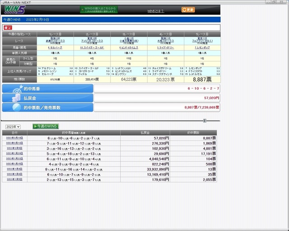Open race 5 link フェブラリーステークス
Viewport: 289px width, 231px height.
click(x=202, y=41)
